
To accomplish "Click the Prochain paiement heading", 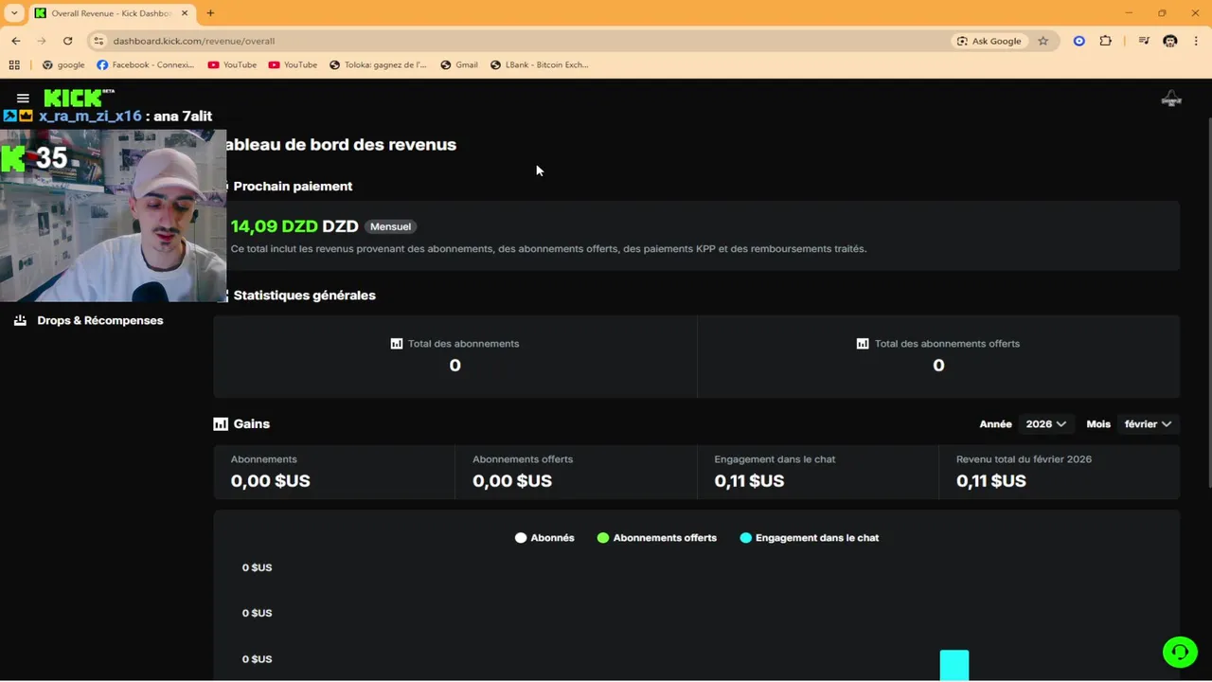I will pyautogui.click(x=293, y=187).
